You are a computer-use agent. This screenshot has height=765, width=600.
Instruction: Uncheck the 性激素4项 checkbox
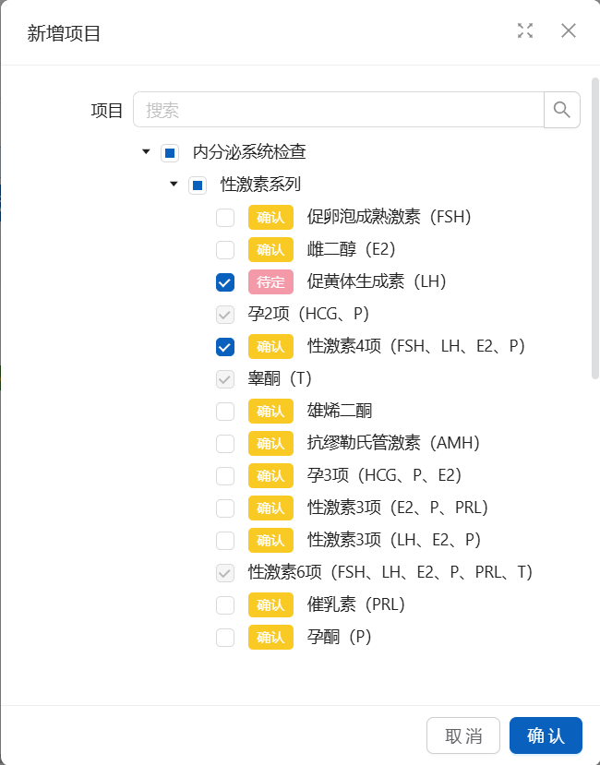[225, 347]
